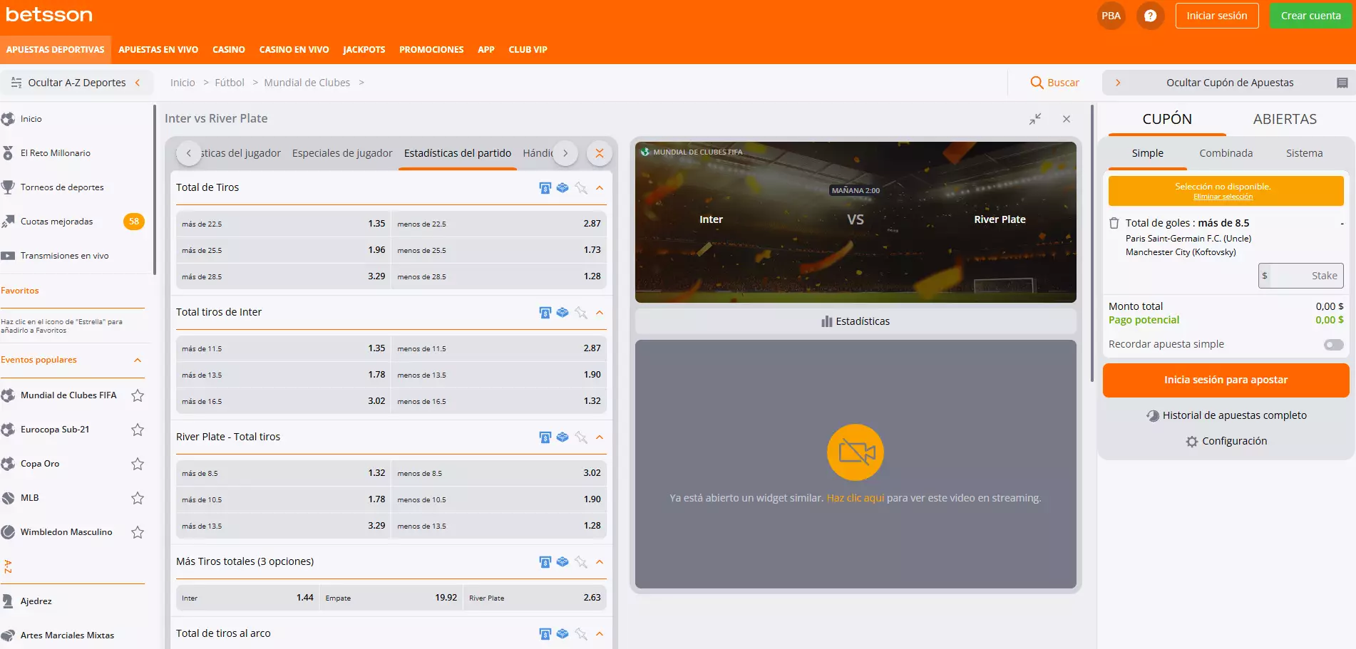Click Eliminar selección link

[x=1223, y=197]
